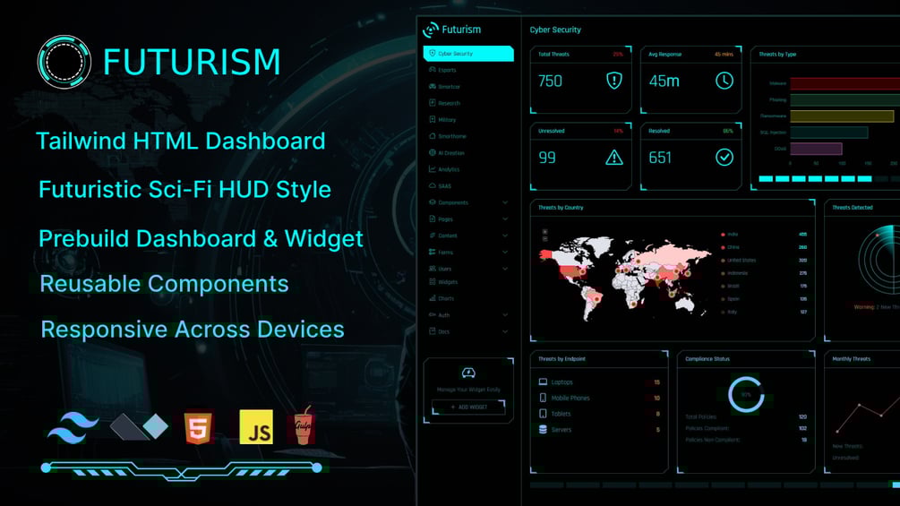Expand the Forms menu chevron
Viewport: 900px width, 506px height.
click(505, 252)
